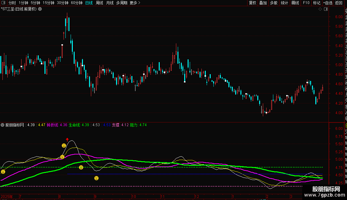The width and height of the screenshot is (347, 200).
Task: Add stock via +自选 button
Action: click(328, 3)
